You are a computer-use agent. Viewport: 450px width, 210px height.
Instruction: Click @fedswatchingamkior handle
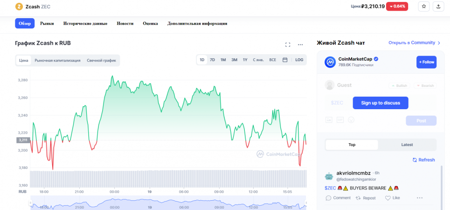356,179
